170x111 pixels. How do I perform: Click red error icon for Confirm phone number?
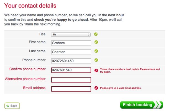click(96, 70)
